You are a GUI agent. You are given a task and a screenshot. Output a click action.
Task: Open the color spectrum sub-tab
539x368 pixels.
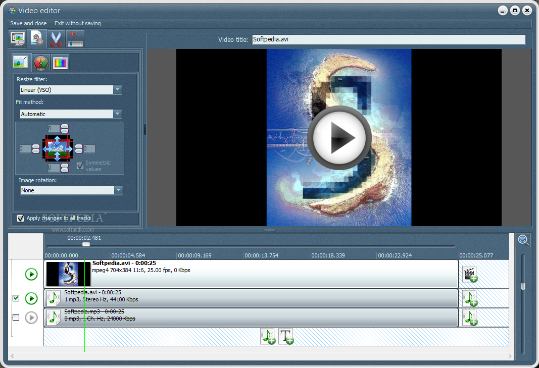point(60,63)
